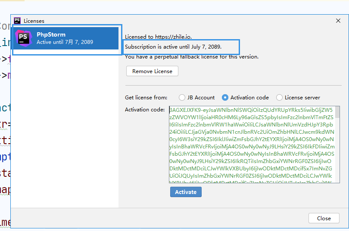This screenshot has width=349, height=231.
Task: Click the activation code scrollbar thumb
Action: pos(338,112)
